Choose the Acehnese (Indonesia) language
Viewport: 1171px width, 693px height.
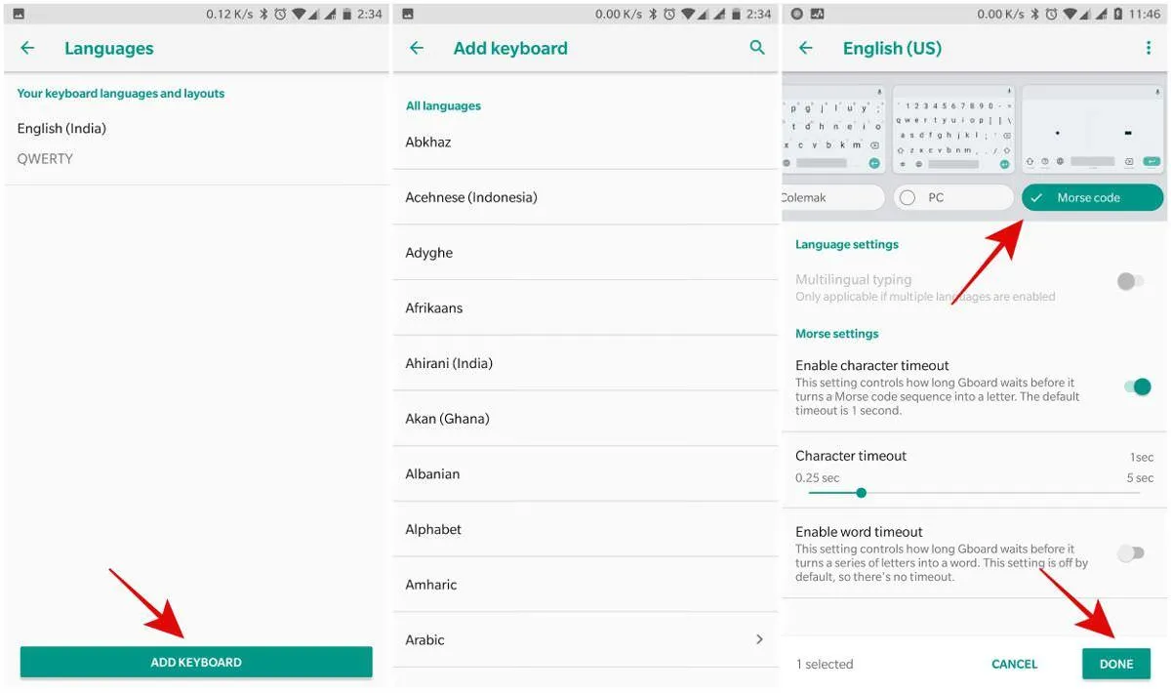[x=585, y=197]
